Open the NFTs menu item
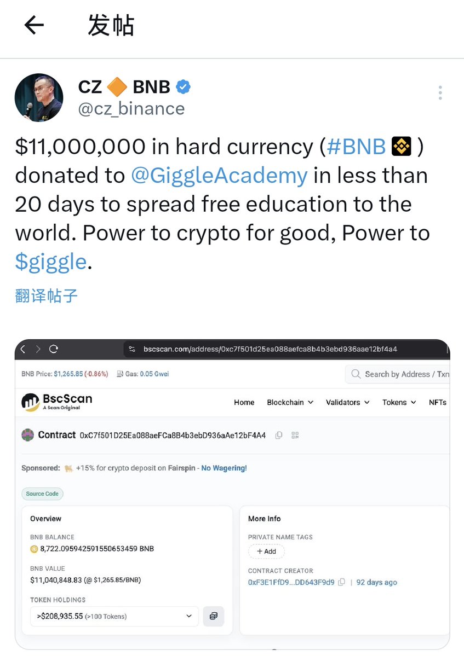This screenshot has height=656, width=464. 437,402
